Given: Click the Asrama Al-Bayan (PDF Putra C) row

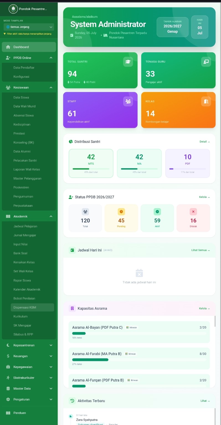Looking at the screenshot, I should pyautogui.click(x=139, y=332).
